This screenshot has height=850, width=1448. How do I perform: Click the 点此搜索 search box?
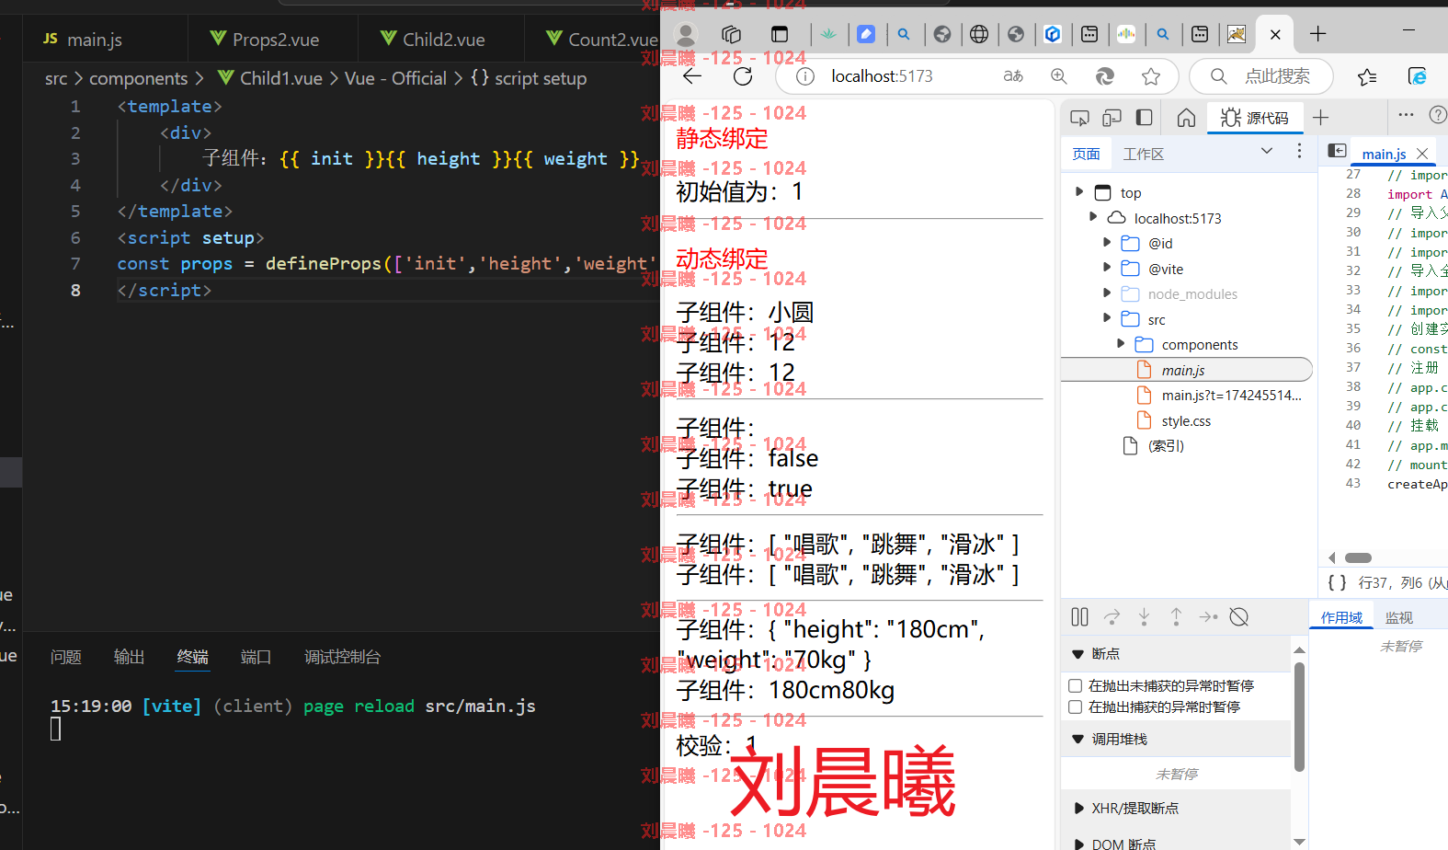[x=1261, y=76]
